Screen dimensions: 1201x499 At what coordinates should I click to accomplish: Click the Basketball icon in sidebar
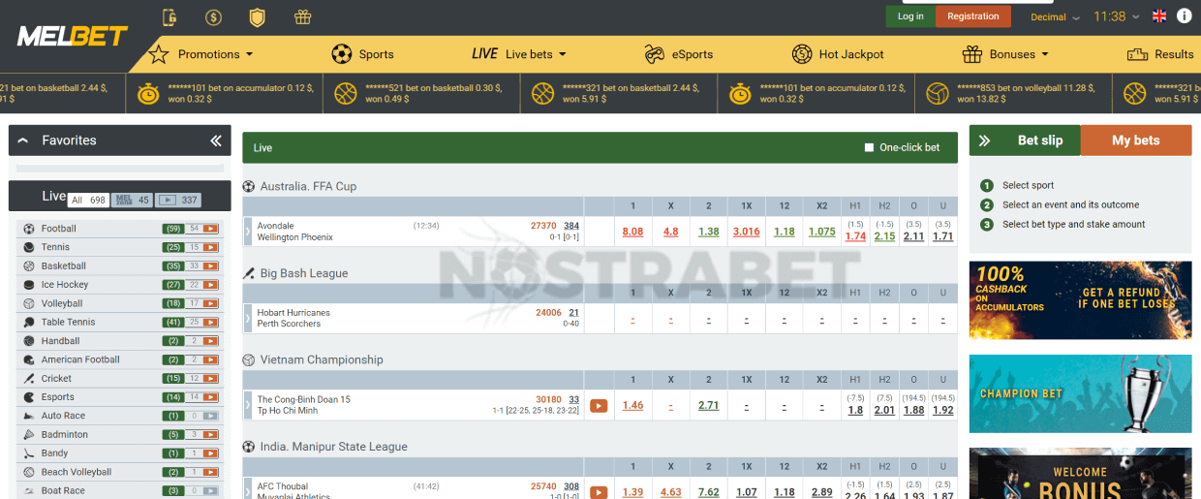[x=29, y=265]
